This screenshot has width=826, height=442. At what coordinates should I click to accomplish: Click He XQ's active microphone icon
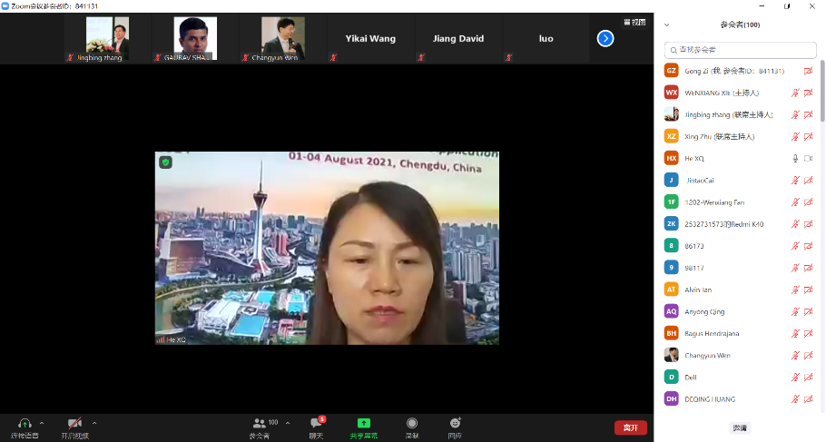click(x=795, y=159)
